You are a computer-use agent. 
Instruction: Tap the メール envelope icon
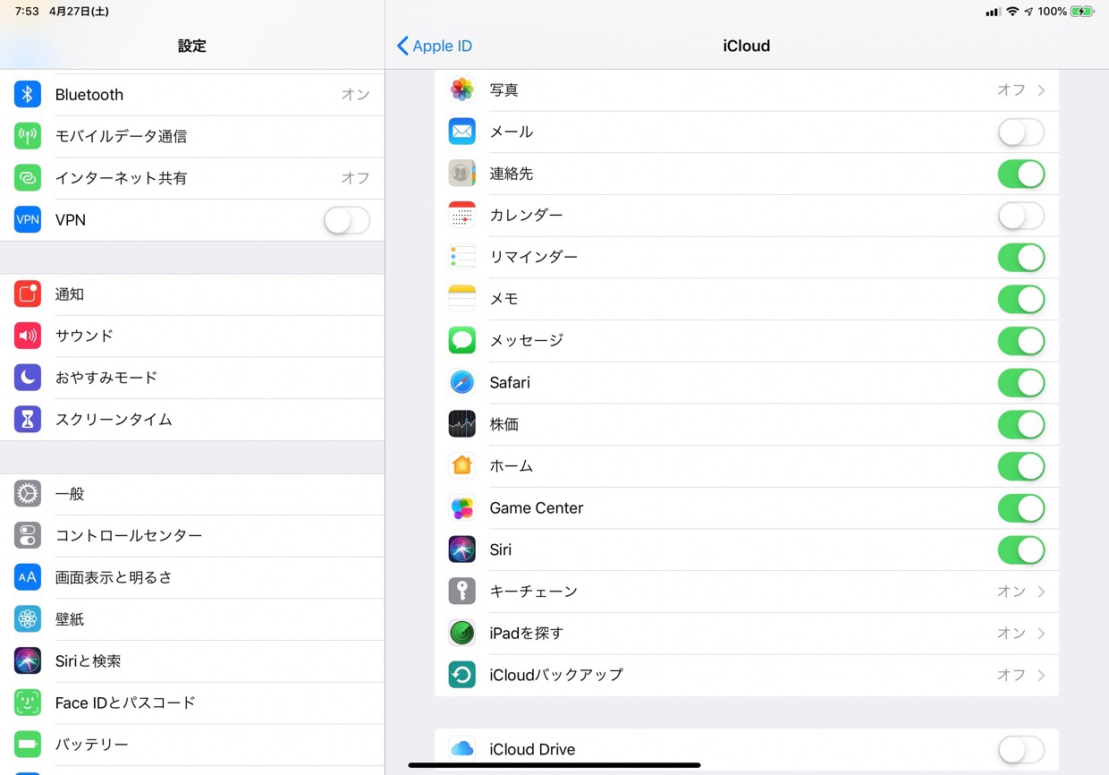[x=462, y=132]
